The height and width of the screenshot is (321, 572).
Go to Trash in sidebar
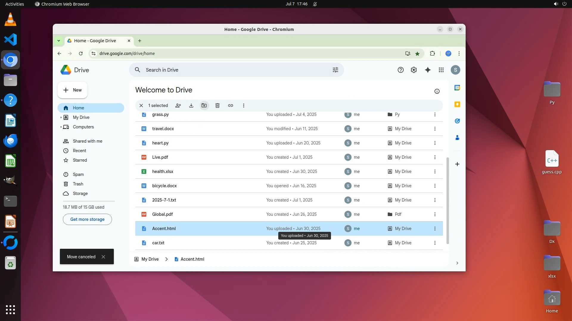78,184
